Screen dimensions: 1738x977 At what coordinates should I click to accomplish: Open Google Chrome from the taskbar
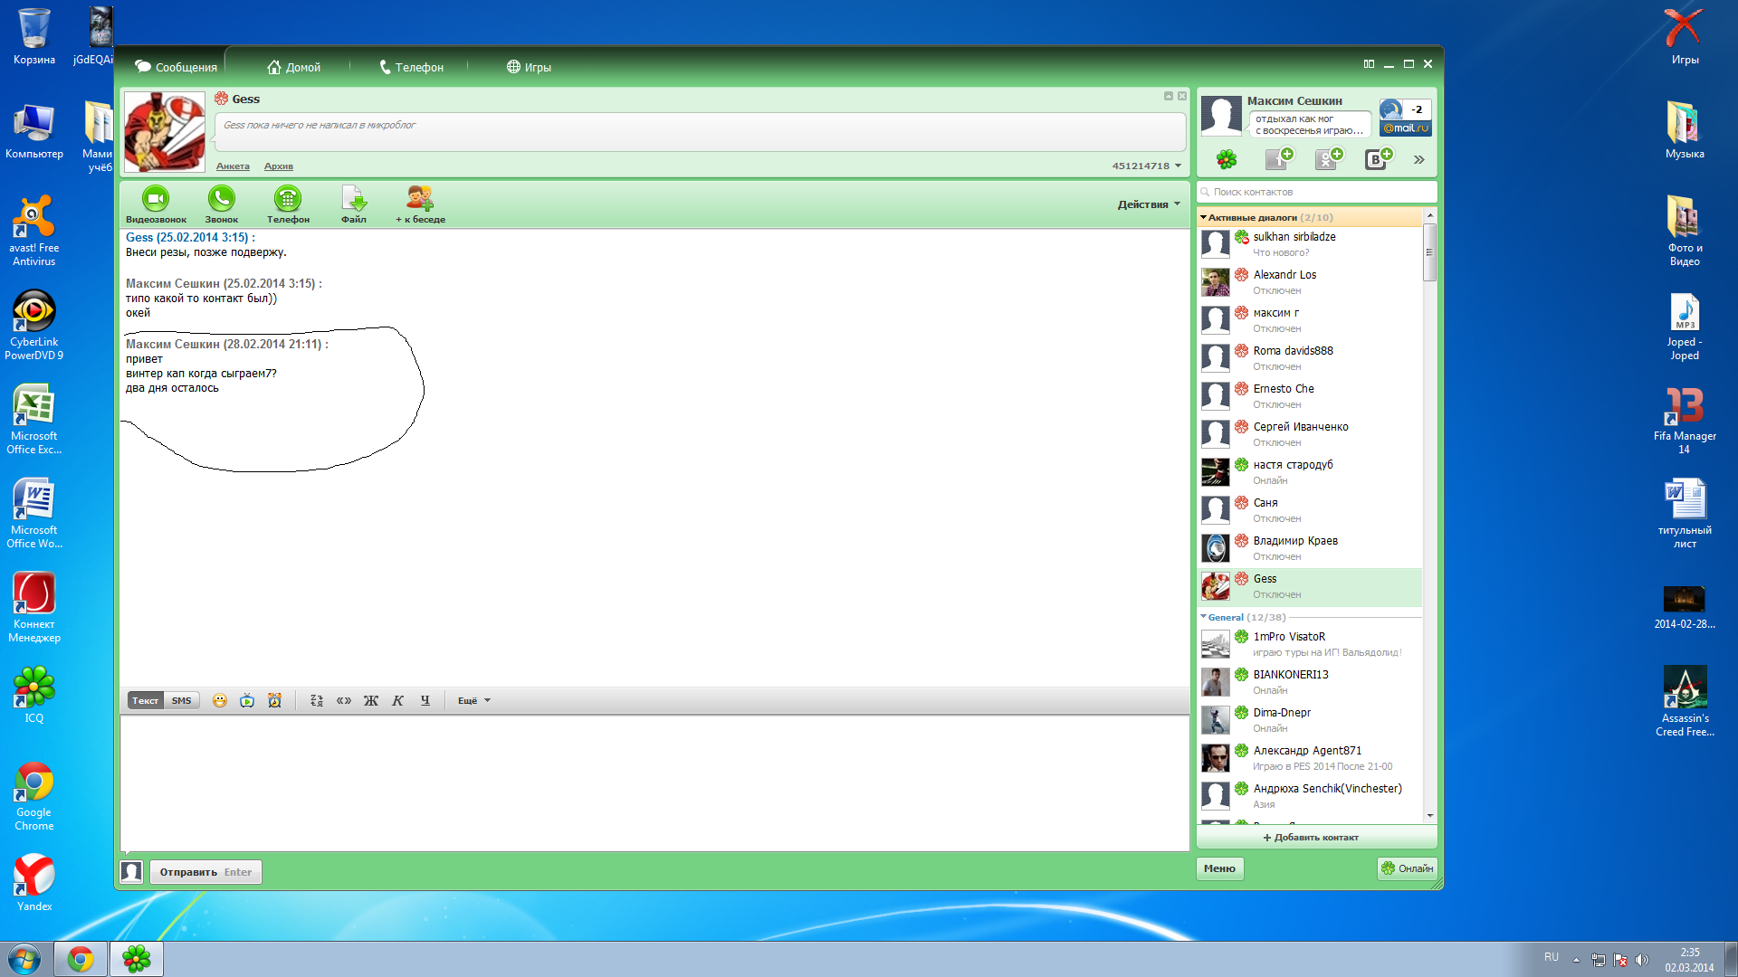(x=81, y=959)
